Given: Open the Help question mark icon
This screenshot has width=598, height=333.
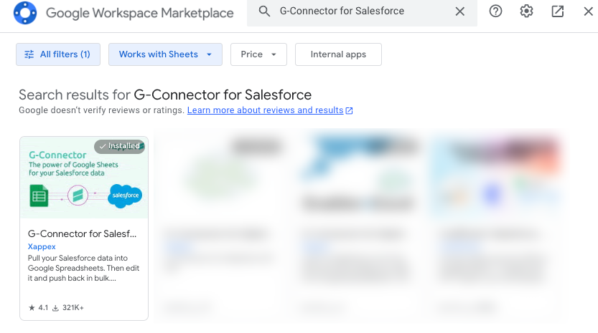Looking at the screenshot, I should [x=495, y=11].
